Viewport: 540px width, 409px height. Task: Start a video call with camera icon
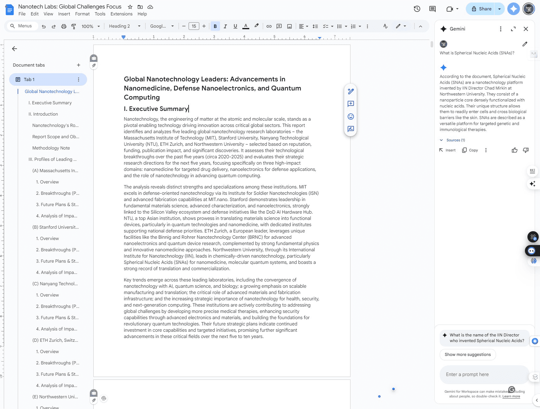point(450,9)
